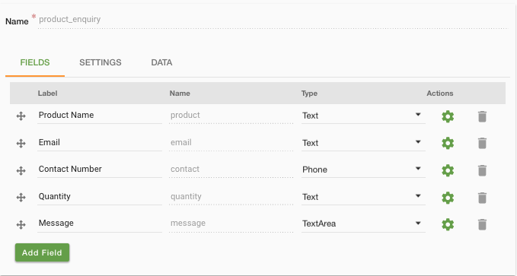Delete the Product Name field with trash icon
The image size is (517, 276).
(482, 116)
